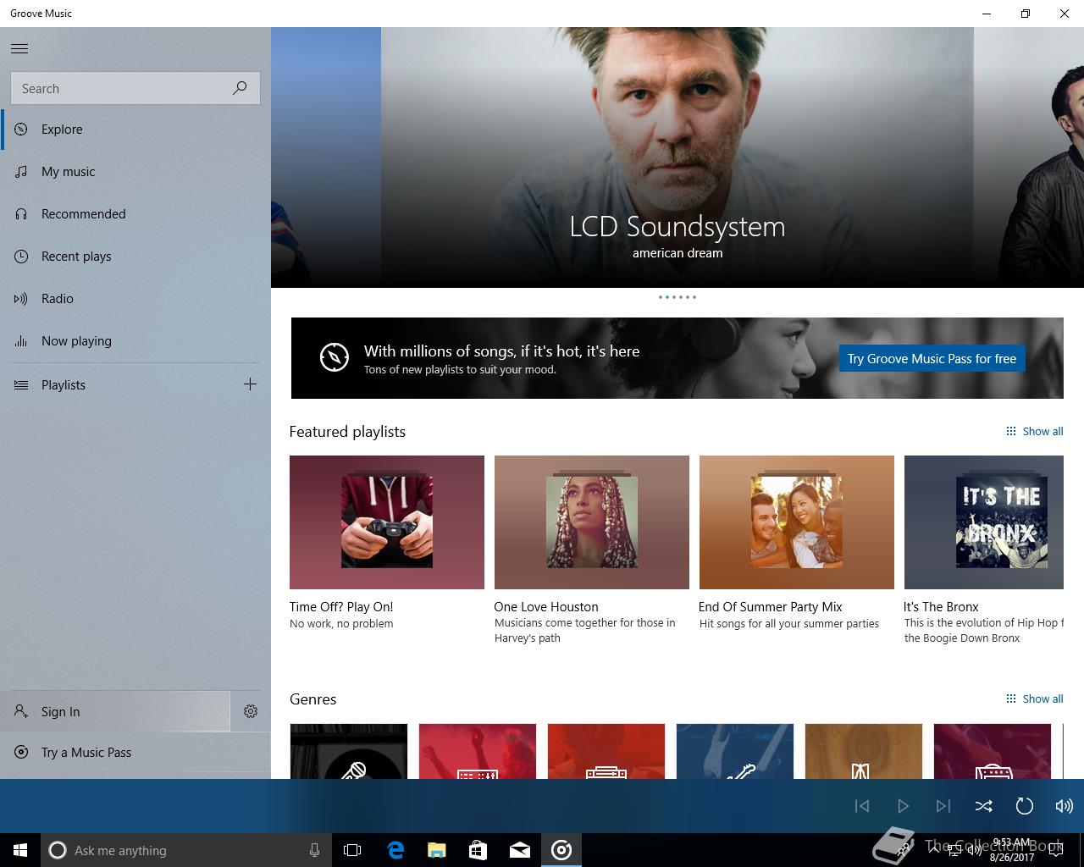Open Recent plays

pos(135,257)
